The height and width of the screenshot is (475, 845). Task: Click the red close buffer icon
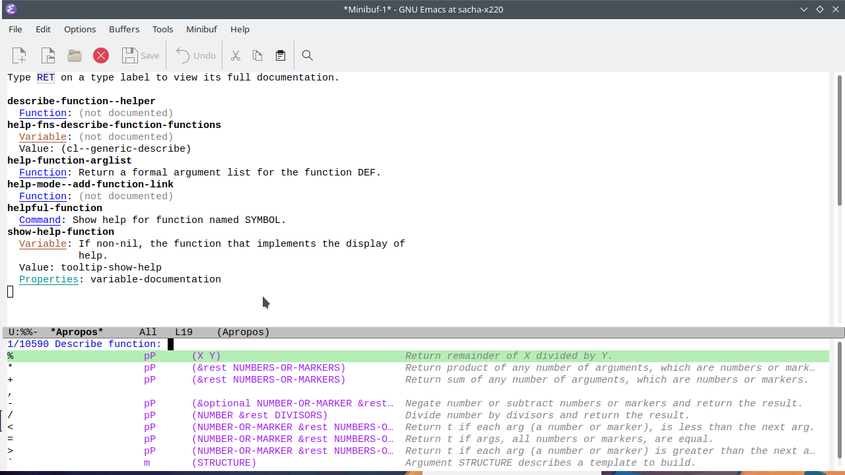pos(101,55)
